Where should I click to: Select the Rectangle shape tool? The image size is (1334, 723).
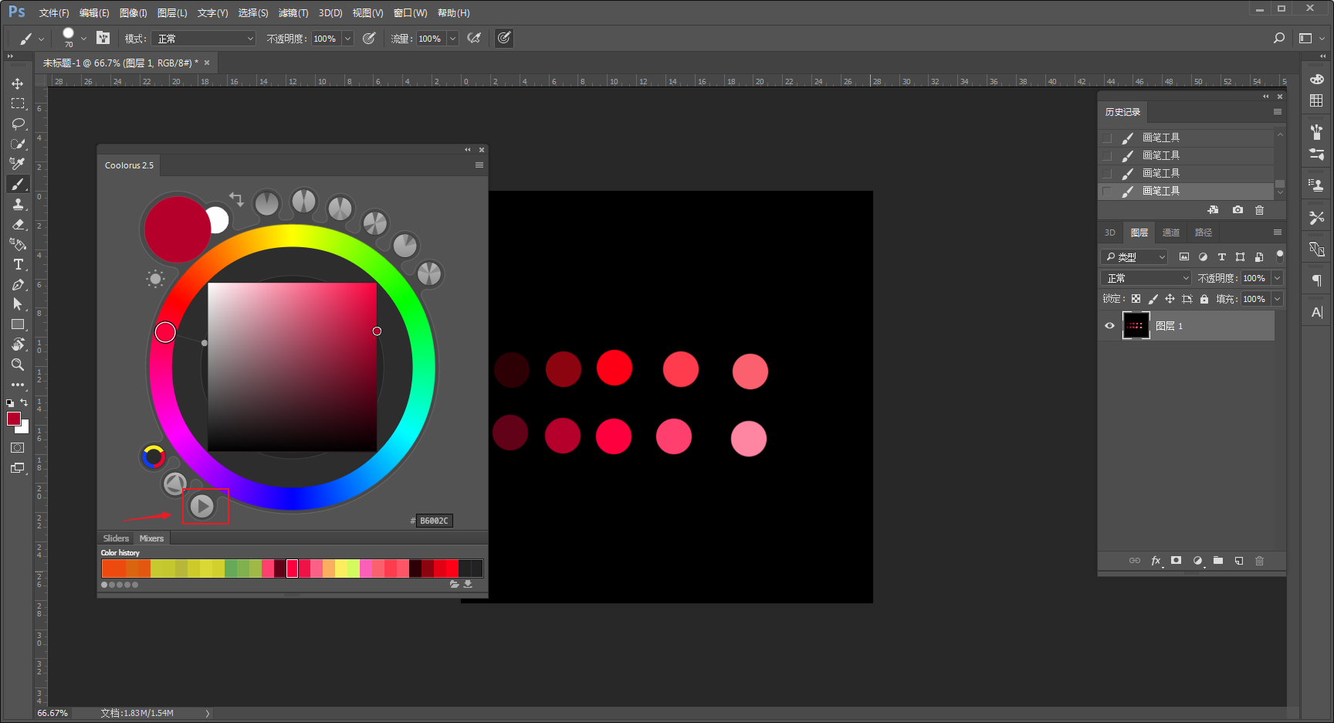coord(18,324)
